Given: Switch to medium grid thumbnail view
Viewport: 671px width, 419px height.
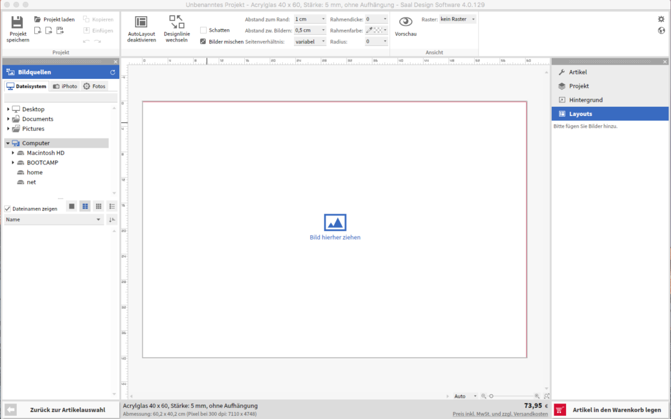Looking at the screenshot, I should click(85, 207).
